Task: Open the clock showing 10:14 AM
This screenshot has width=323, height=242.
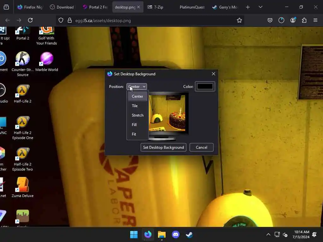Action: point(301,234)
